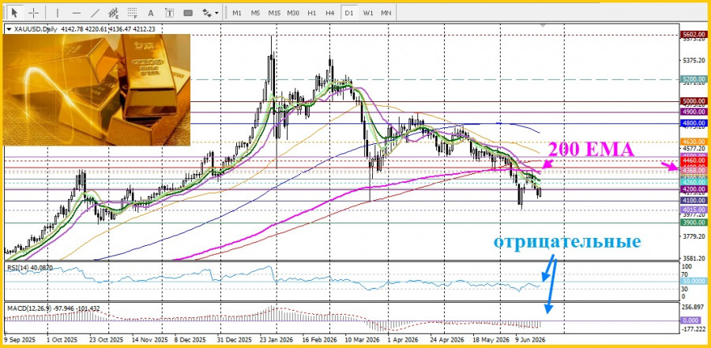The width and height of the screenshot is (711, 348).
Task: Click the 5602.00 price level label
Action: point(694,35)
